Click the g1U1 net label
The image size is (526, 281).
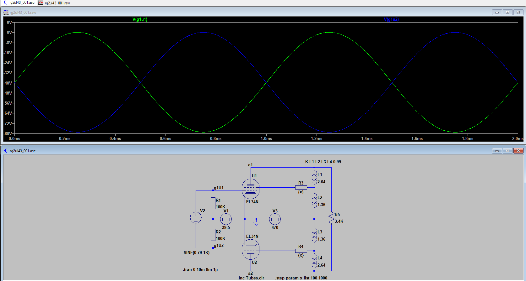[x=219, y=188]
